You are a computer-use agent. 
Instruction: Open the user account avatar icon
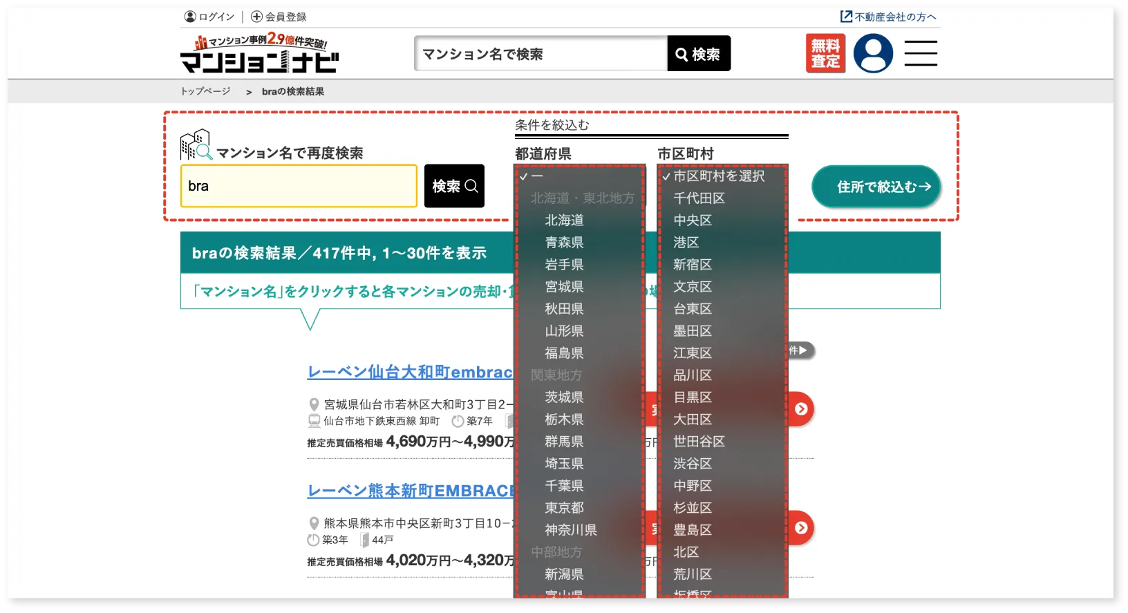(873, 53)
